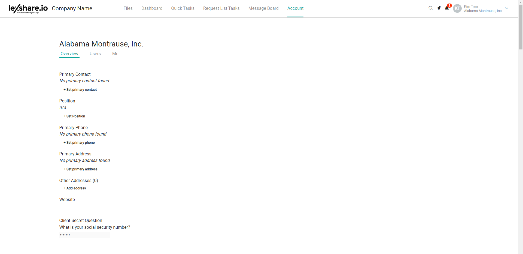Click the search magnifier icon
This screenshot has width=523, height=254.
tap(431, 8)
